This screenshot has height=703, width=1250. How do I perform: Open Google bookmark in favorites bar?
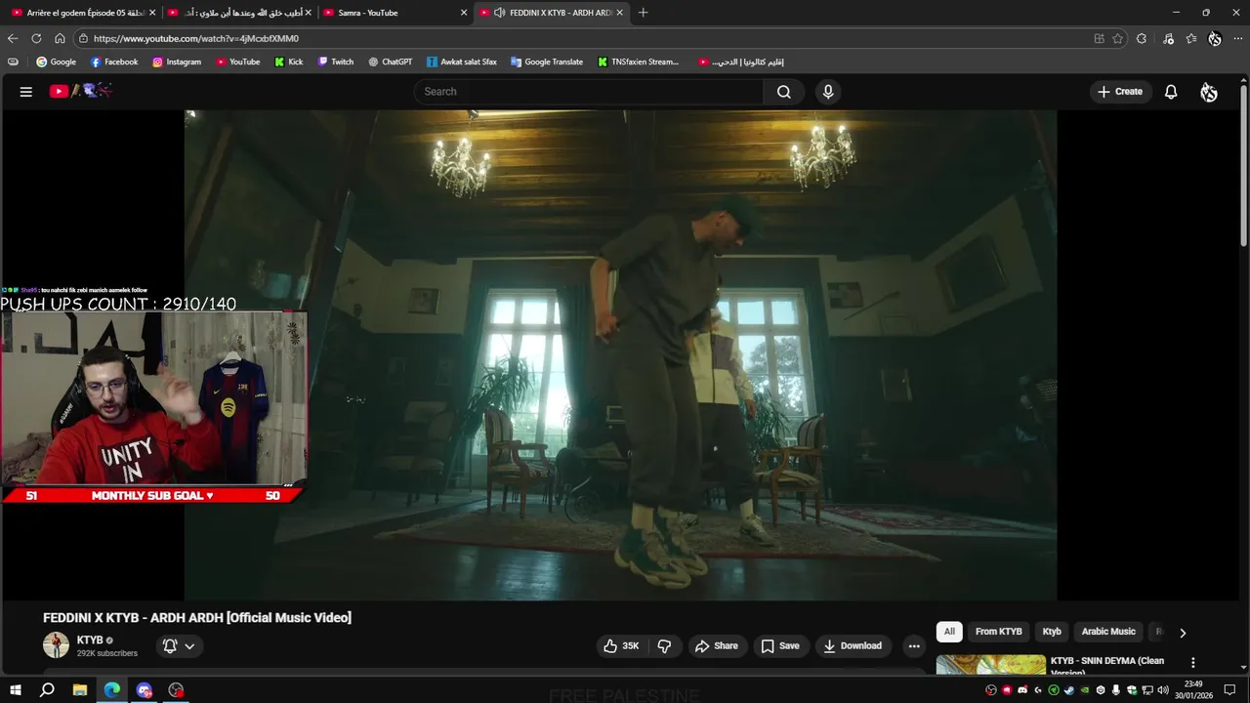[56, 62]
